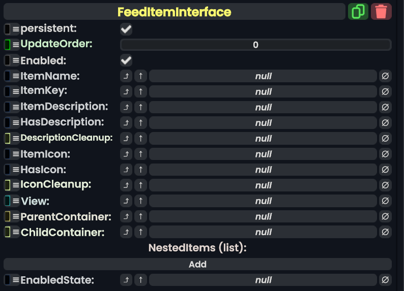The height and width of the screenshot is (291, 404).
Task: Click the null icon for ItemDescription
Action: (385, 107)
